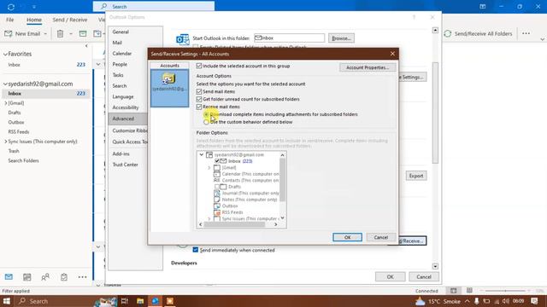Open Tasks view icon in navigation bar
This screenshot has height=307, width=547.
click(x=64, y=277)
